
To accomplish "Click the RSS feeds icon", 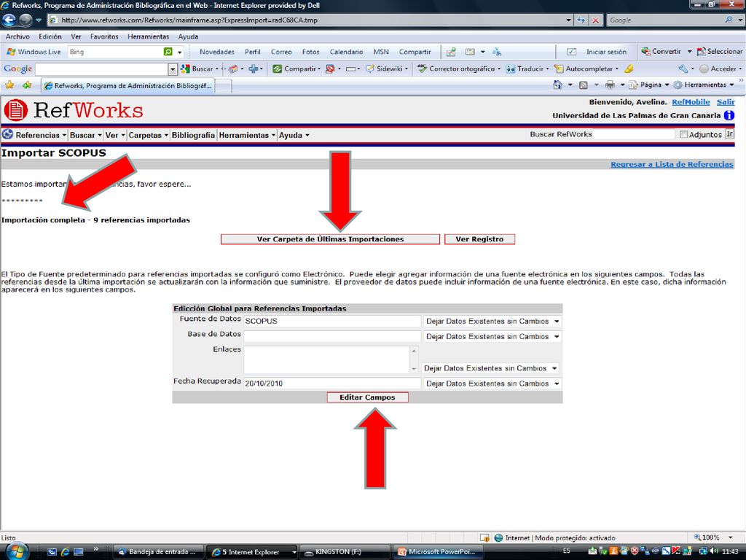I will [583, 85].
